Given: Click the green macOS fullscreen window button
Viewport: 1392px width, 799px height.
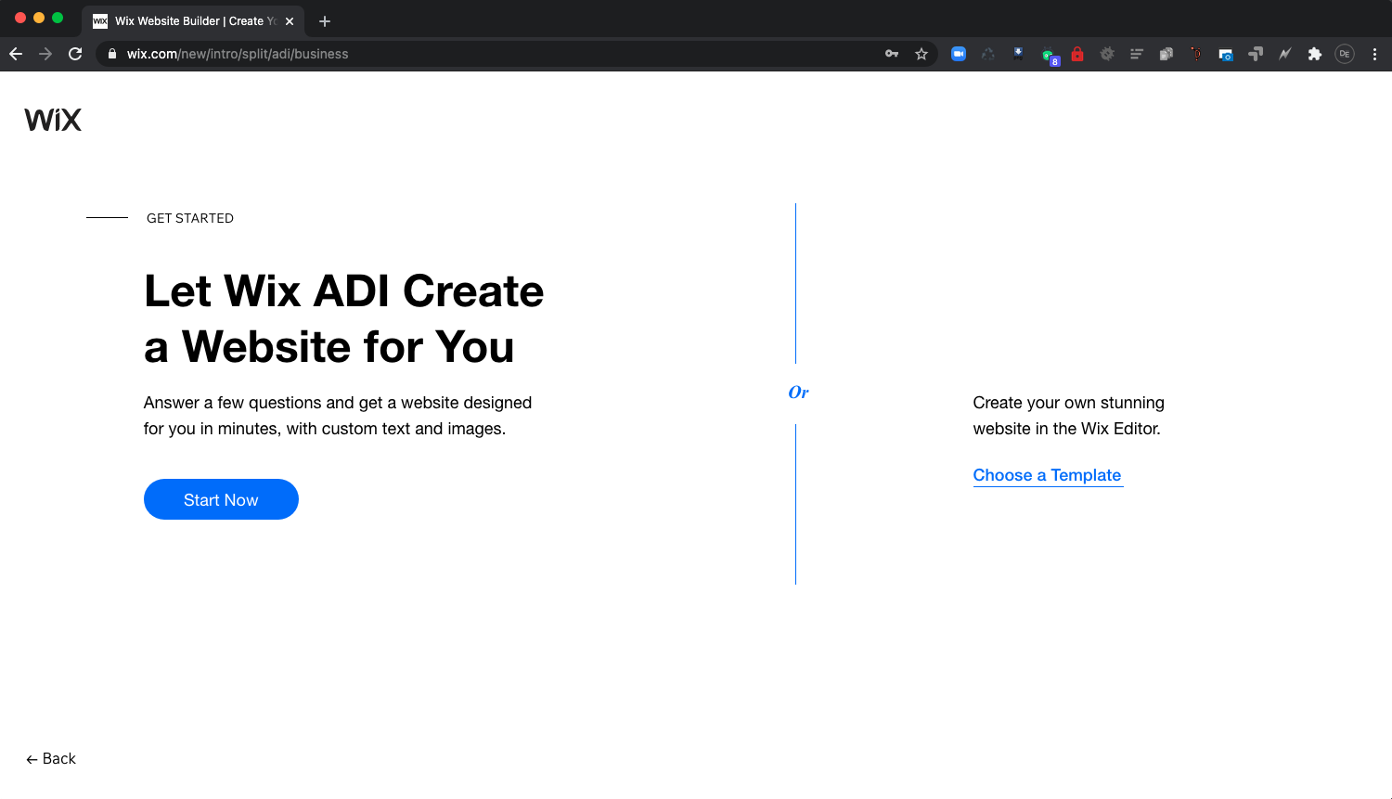Looking at the screenshot, I should tap(58, 18).
